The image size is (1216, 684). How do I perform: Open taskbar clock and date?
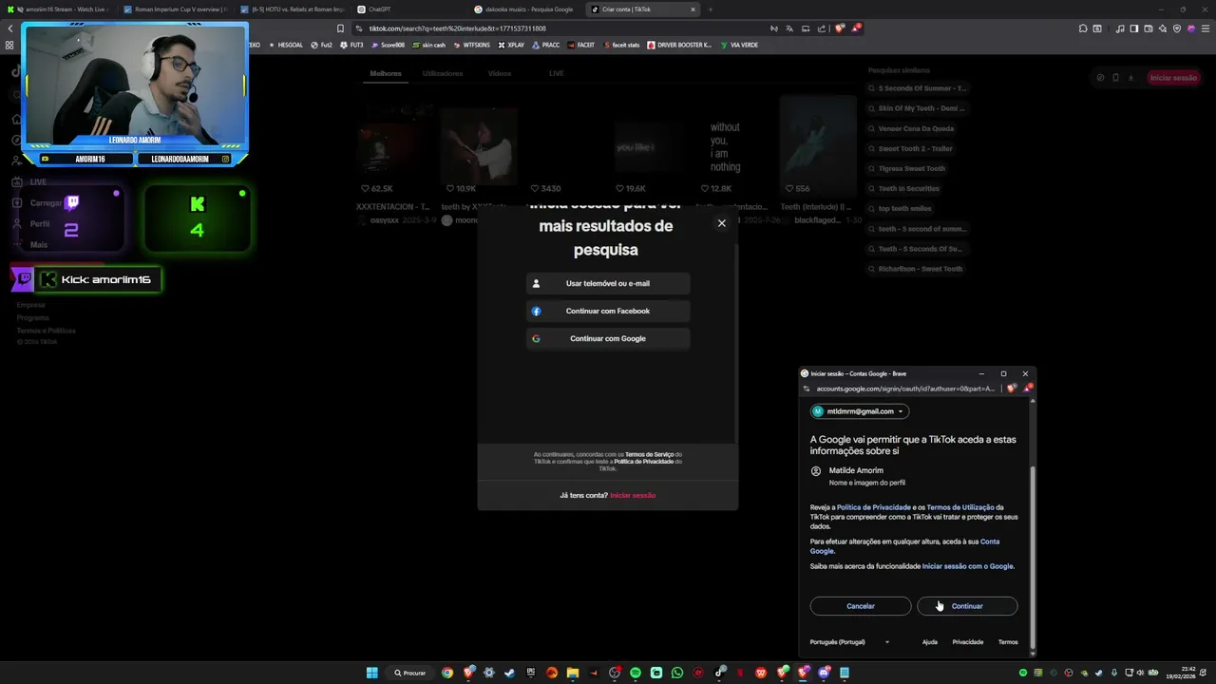[1181, 673]
